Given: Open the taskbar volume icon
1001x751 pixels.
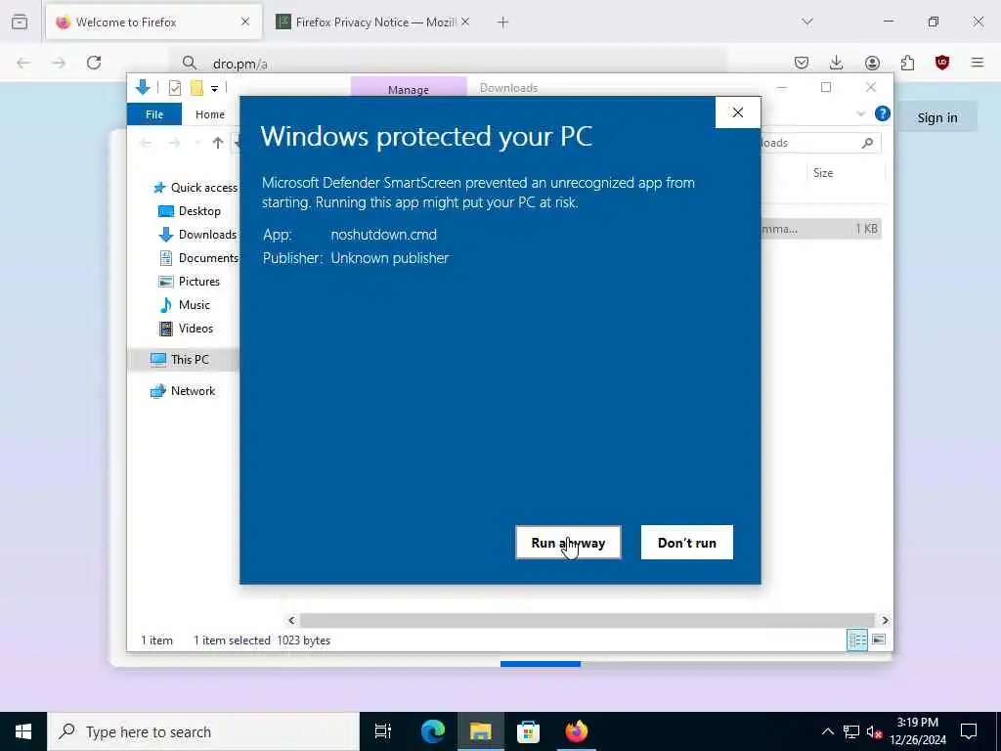Looking at the screenshot, I should pyautogui.click(x=874, y=731).
